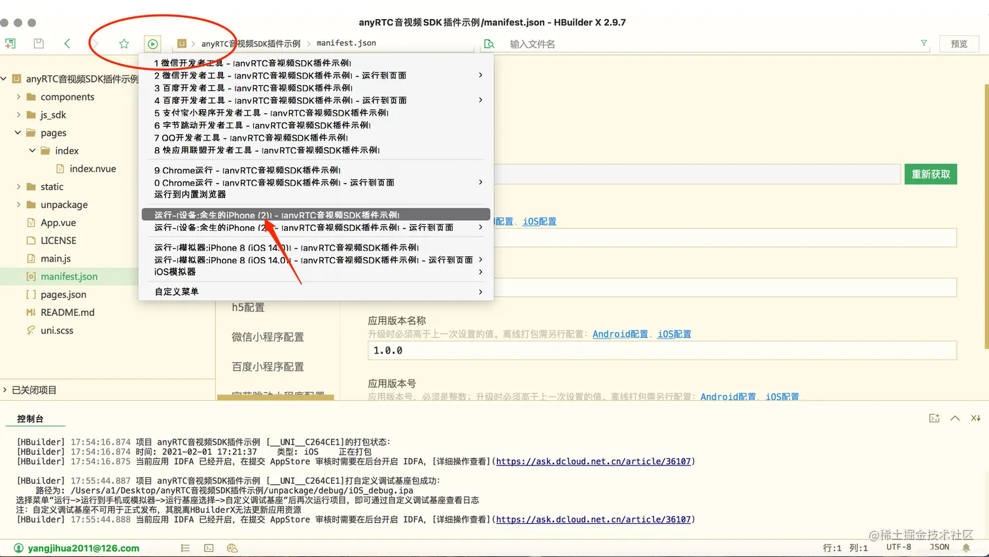Click the list icon in status bar
Image resolution: width=989 pixels, height=557 pixels.
(185, 548)
